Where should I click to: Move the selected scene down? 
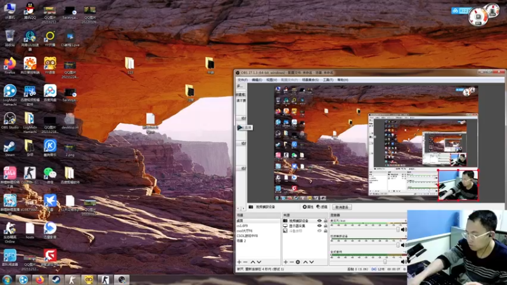tap(259, 262)
